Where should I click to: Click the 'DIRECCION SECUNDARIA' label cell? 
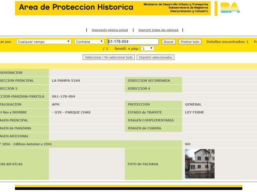[x=149, y=81]
